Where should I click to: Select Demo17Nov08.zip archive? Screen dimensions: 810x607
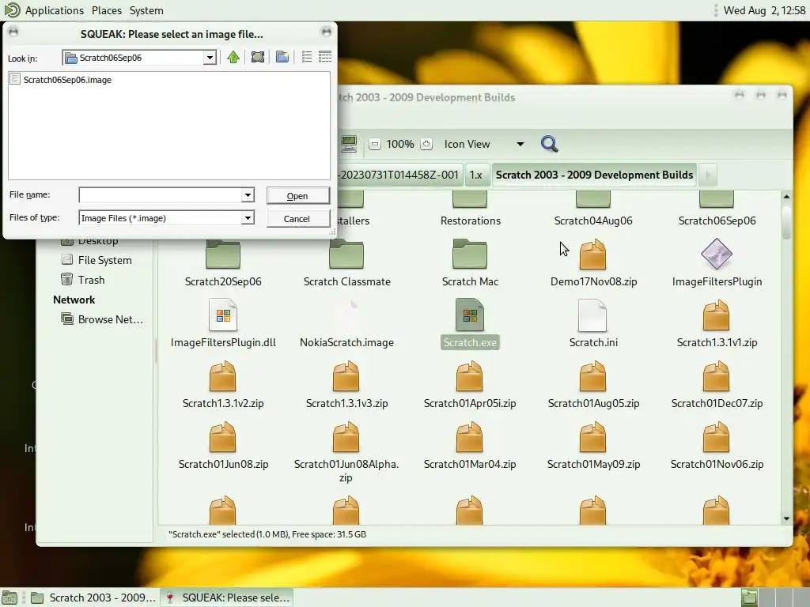593,263
